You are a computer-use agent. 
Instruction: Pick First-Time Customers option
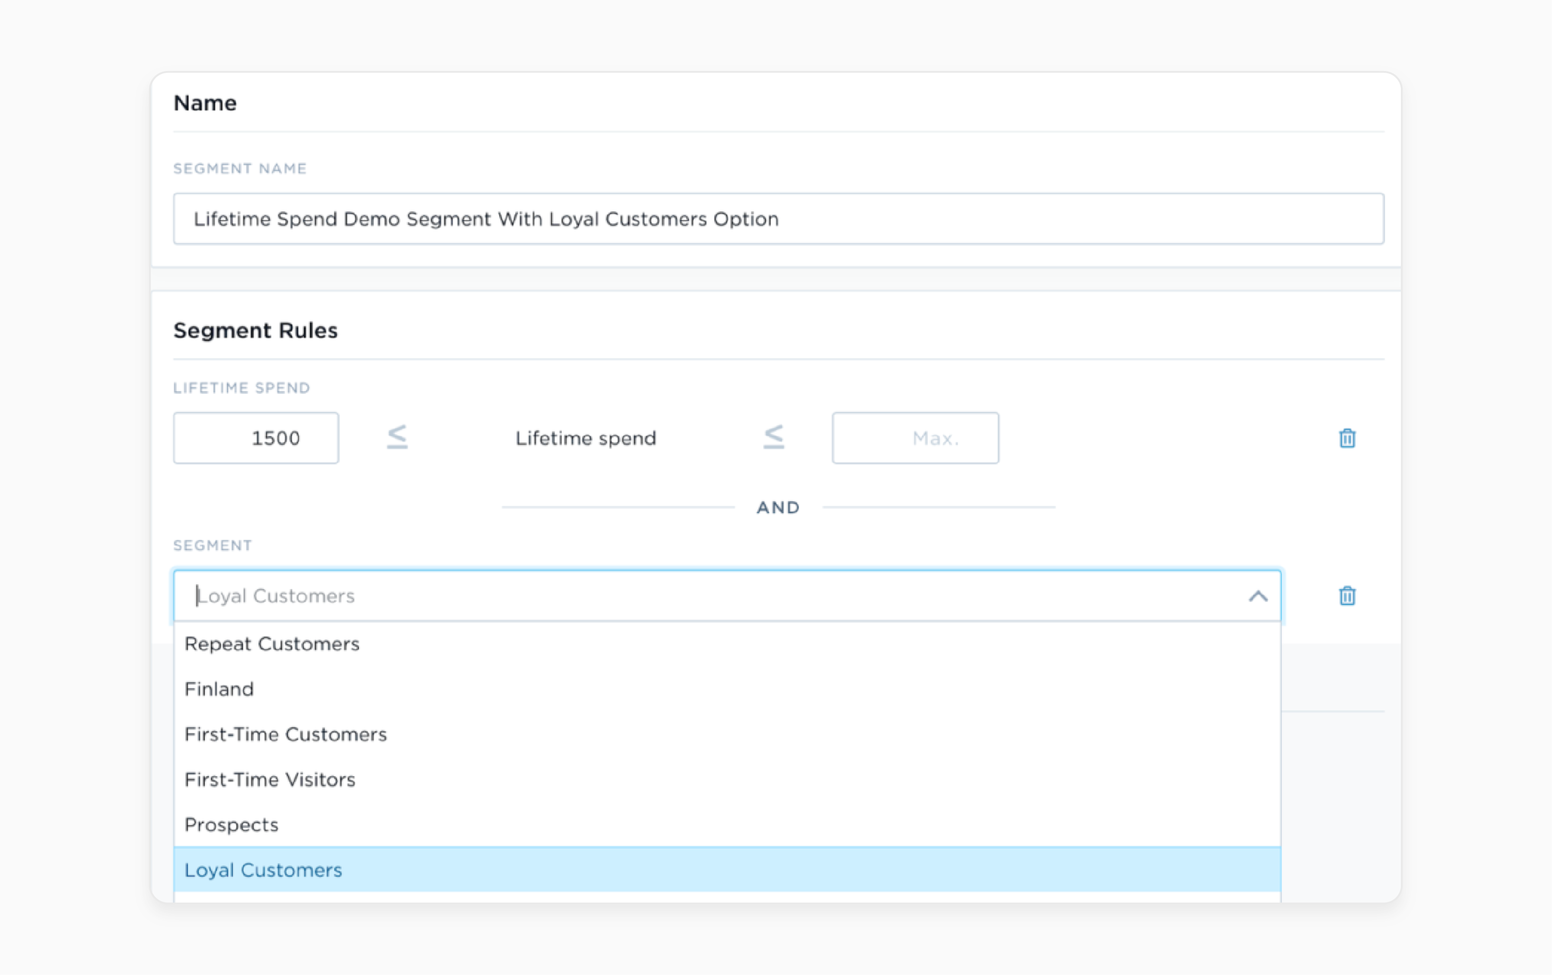[727, 735]
